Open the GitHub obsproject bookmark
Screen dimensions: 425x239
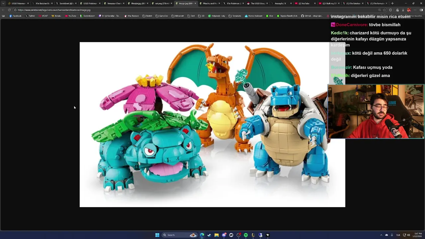pyautogui.click(x=312, y=16)
